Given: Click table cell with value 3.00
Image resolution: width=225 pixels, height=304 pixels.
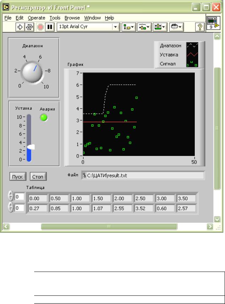Looking at the screenshot, I should [165, 199].
